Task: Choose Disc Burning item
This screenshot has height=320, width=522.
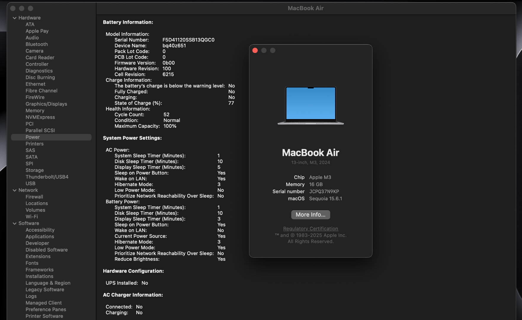Action: (x=40, y=77)
